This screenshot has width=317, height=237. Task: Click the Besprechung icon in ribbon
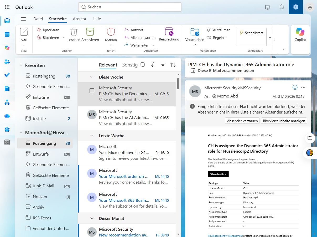(x=169, y=32)
